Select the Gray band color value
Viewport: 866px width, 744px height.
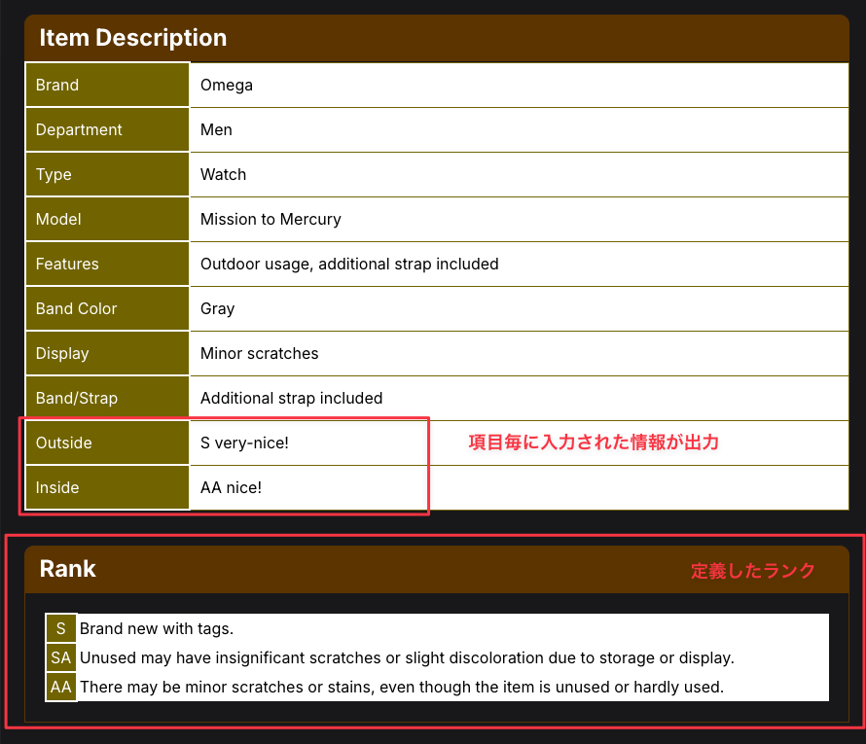coord(217,309)
